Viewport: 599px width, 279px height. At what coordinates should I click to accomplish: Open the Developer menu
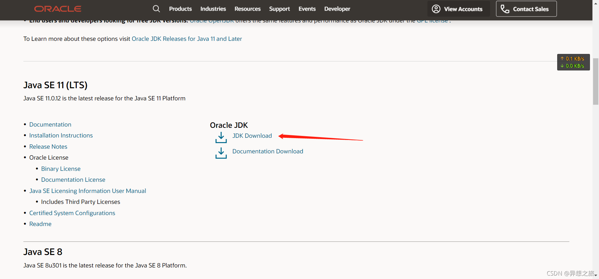(x=337, y=9)
